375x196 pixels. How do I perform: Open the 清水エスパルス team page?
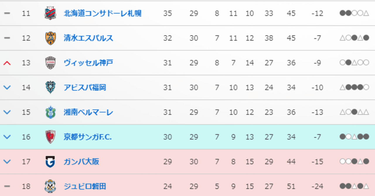(x=88, y=38)
